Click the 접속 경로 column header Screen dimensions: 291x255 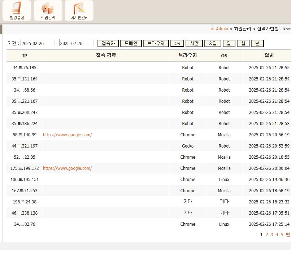pos(106,56)
